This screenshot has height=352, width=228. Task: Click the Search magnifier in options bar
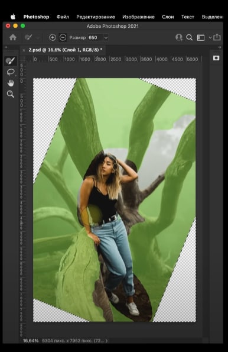click(190, 37)
